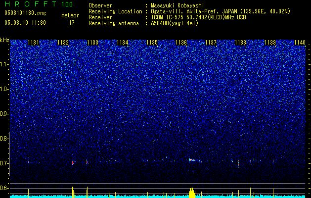Select the Ogata-vill. Akita-Pref. JAPAN location text

point(221,11)
